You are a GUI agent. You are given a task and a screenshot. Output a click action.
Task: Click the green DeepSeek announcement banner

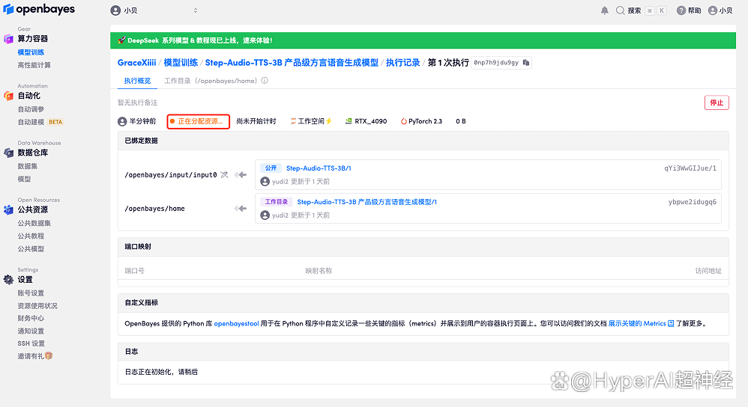[423, 40]
